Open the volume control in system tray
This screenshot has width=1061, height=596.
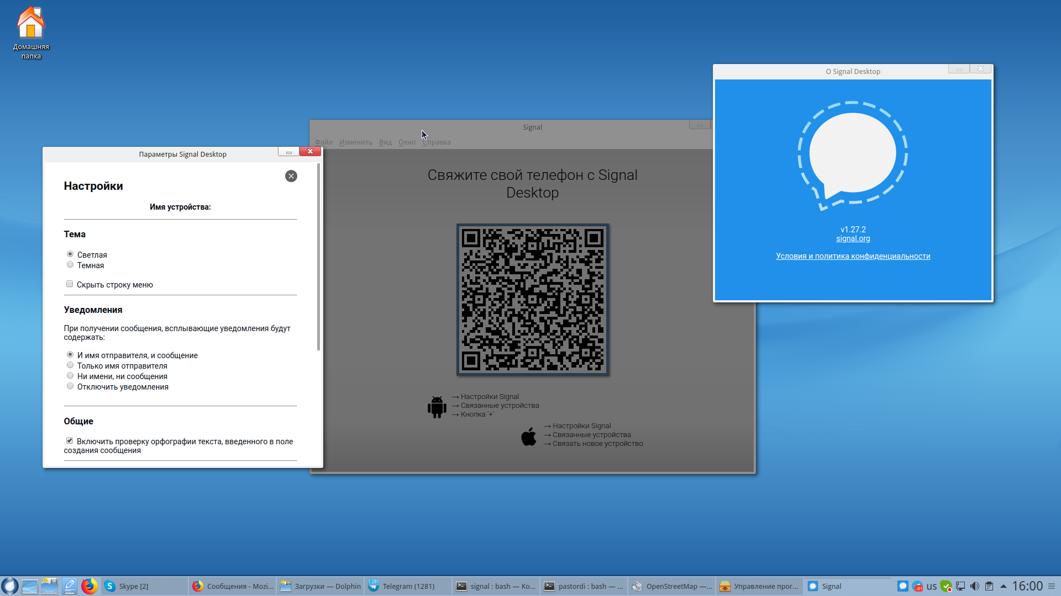pos(975,586)
